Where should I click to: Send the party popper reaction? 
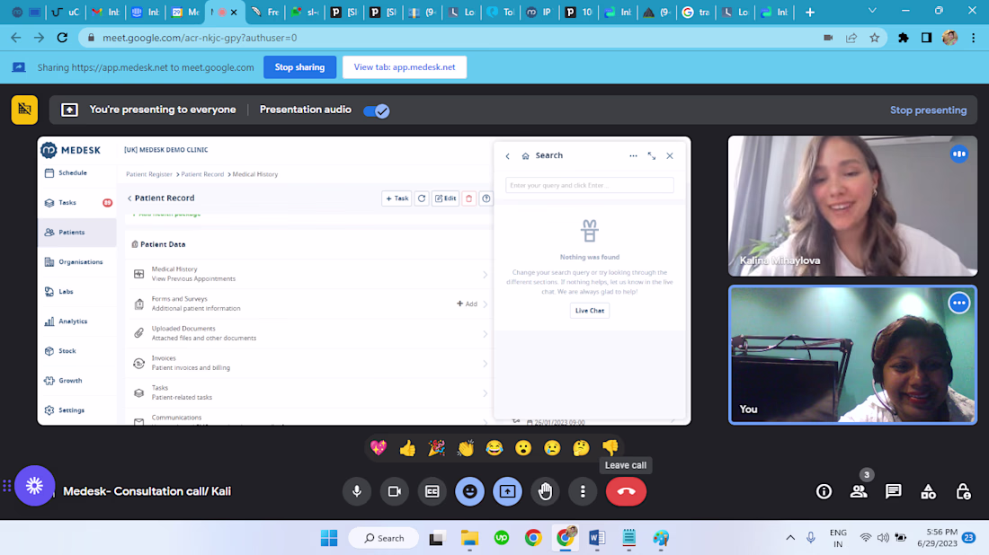pyautogui.click(x=436, y=448)
